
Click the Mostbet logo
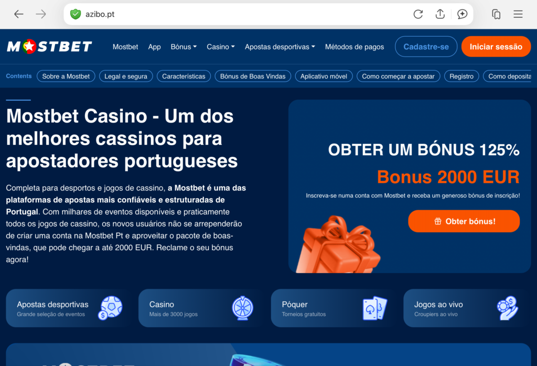(x=49, y=47)
